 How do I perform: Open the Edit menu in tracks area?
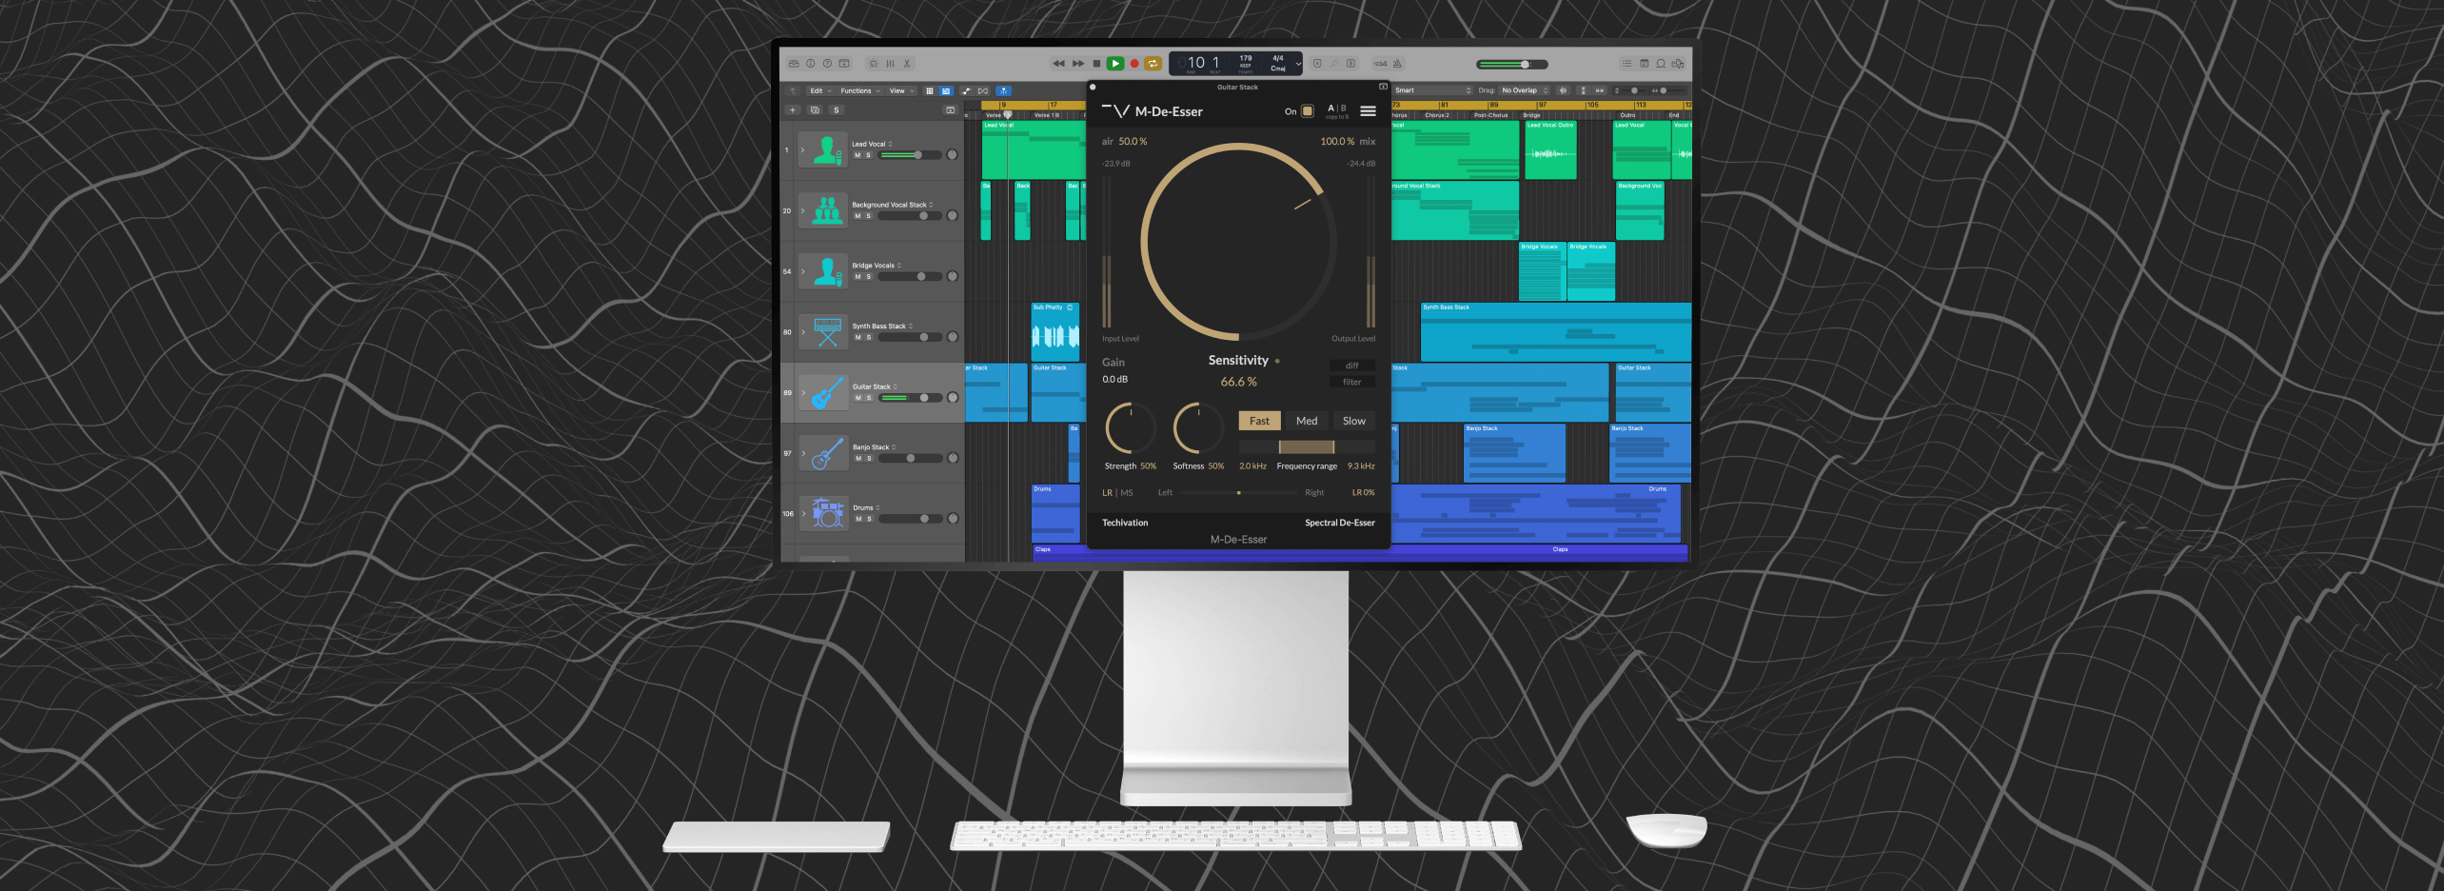click(x=819, y=91)
